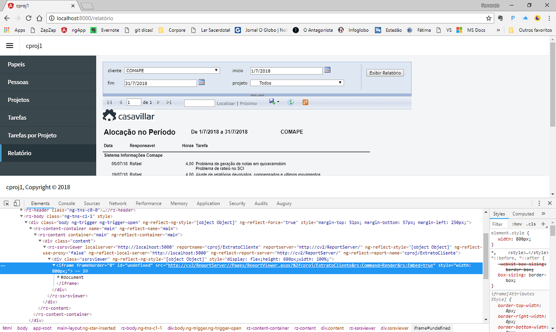Click the hamburger menu icon in cproj1 header

point(10,46)
